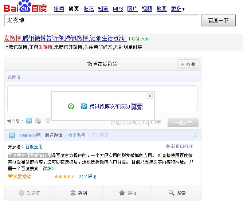
Task: Click the green smiley face icon
Action: tap(71, 106)
